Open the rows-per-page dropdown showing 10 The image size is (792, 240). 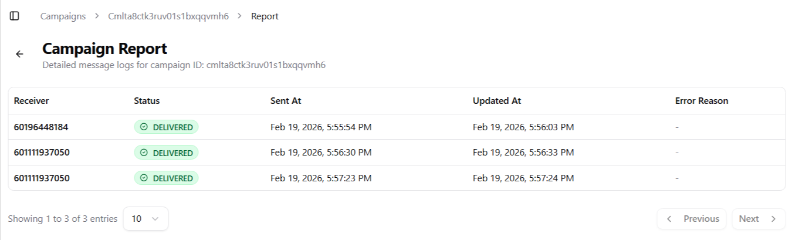point(145,219)
